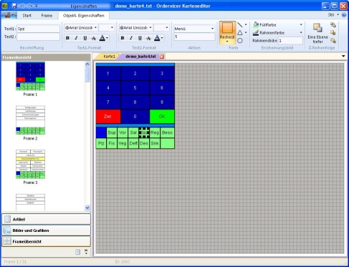Viewport: 349px width, 267px height.
Task: Click the Text2 input field
Action: (38, 37)
